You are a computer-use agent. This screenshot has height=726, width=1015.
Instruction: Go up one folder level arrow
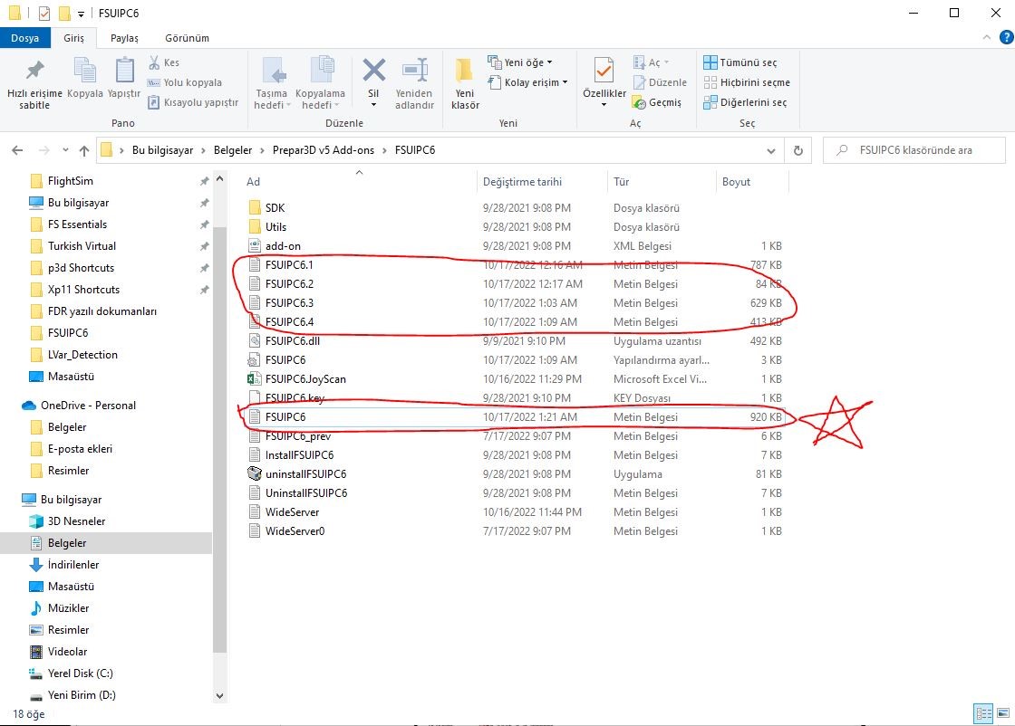[84, 150]
